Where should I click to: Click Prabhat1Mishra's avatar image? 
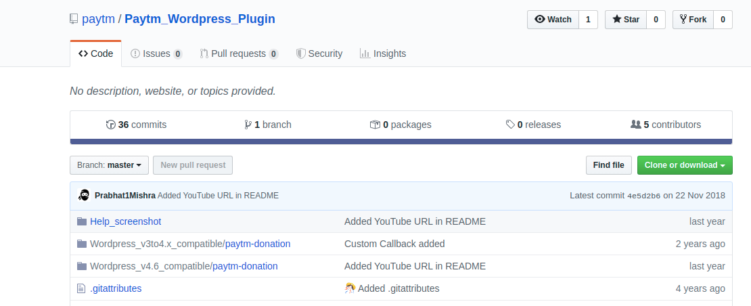(84, 195)
